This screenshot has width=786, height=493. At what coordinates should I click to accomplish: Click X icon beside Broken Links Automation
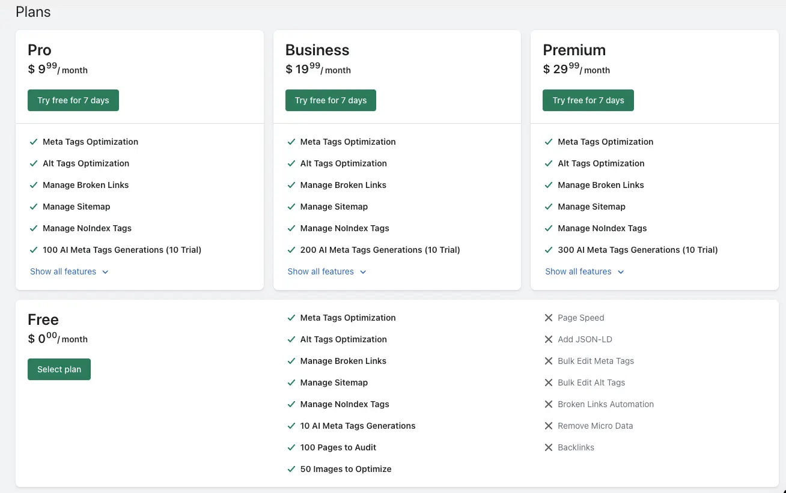click(549, 404)
